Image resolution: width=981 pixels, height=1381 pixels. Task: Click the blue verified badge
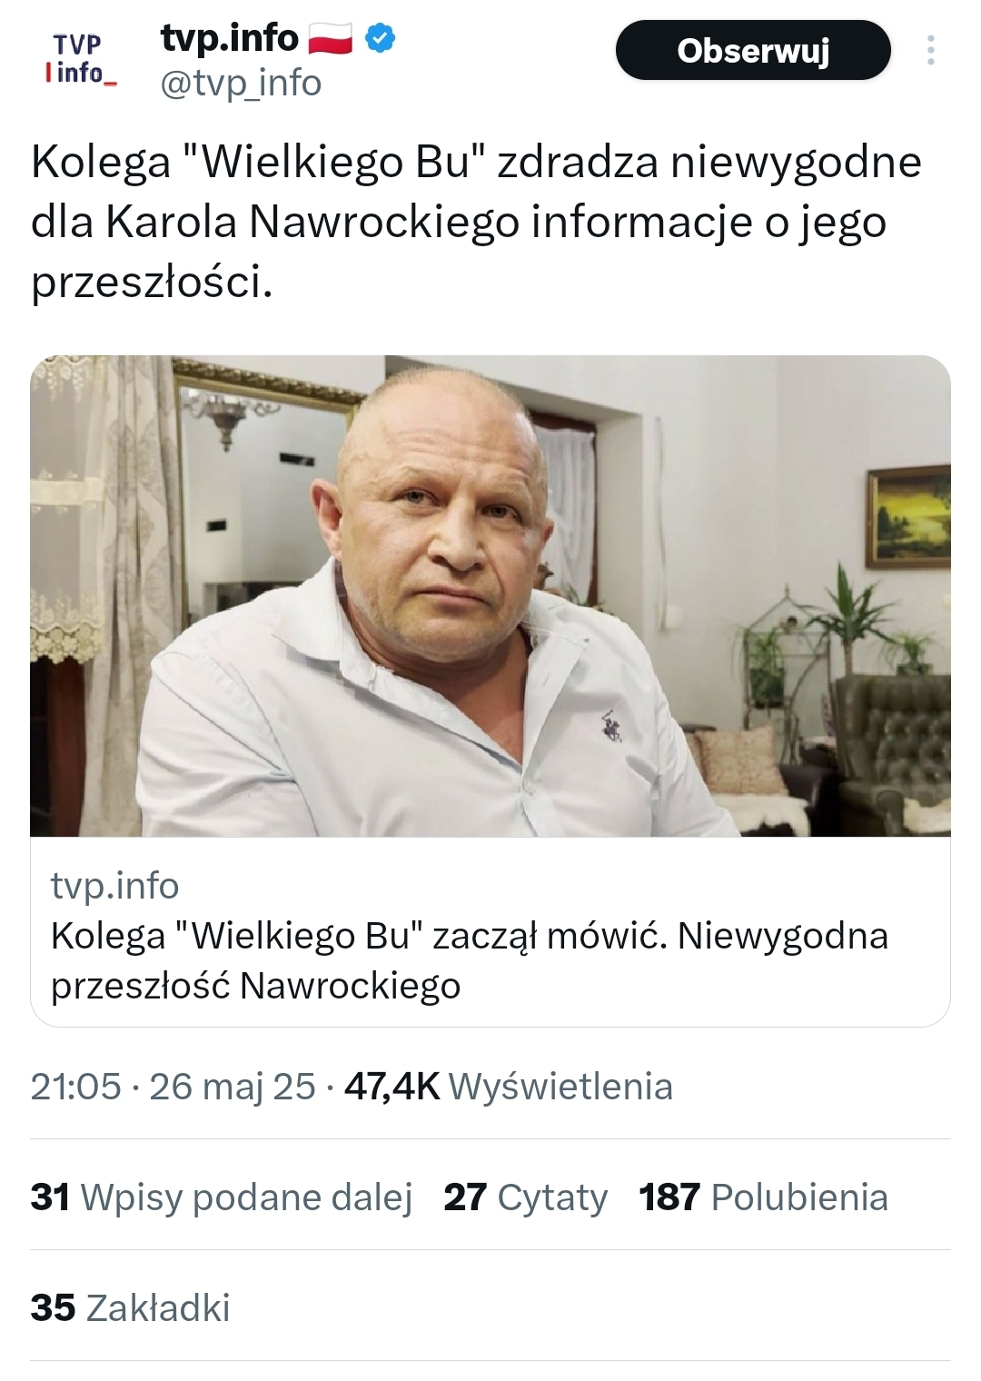coord(380,39)
